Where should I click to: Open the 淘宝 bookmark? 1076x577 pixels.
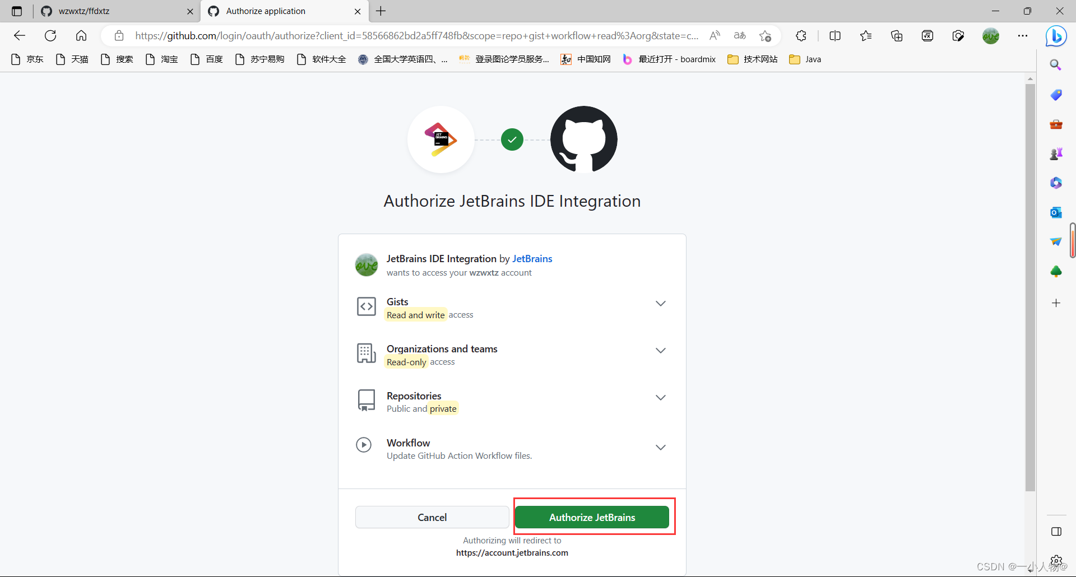tap(162, 59)
